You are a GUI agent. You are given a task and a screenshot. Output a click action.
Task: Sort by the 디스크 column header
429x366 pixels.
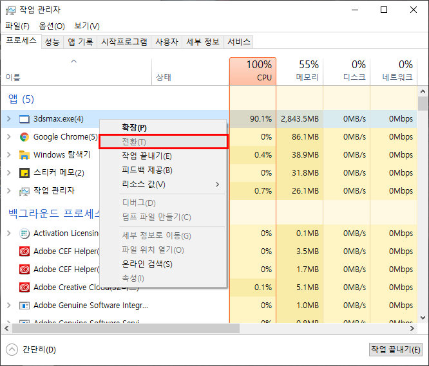tap(347, 71)
